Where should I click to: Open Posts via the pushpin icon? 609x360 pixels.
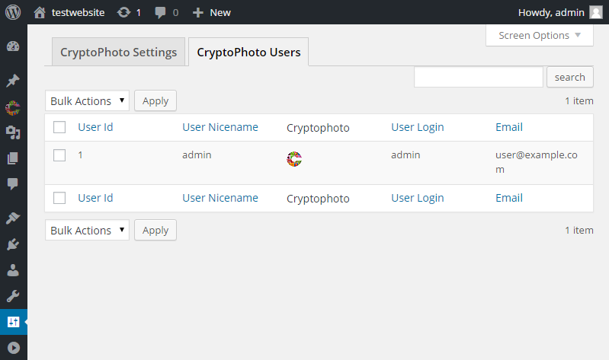pyautogui.click(x=13, y=81)
